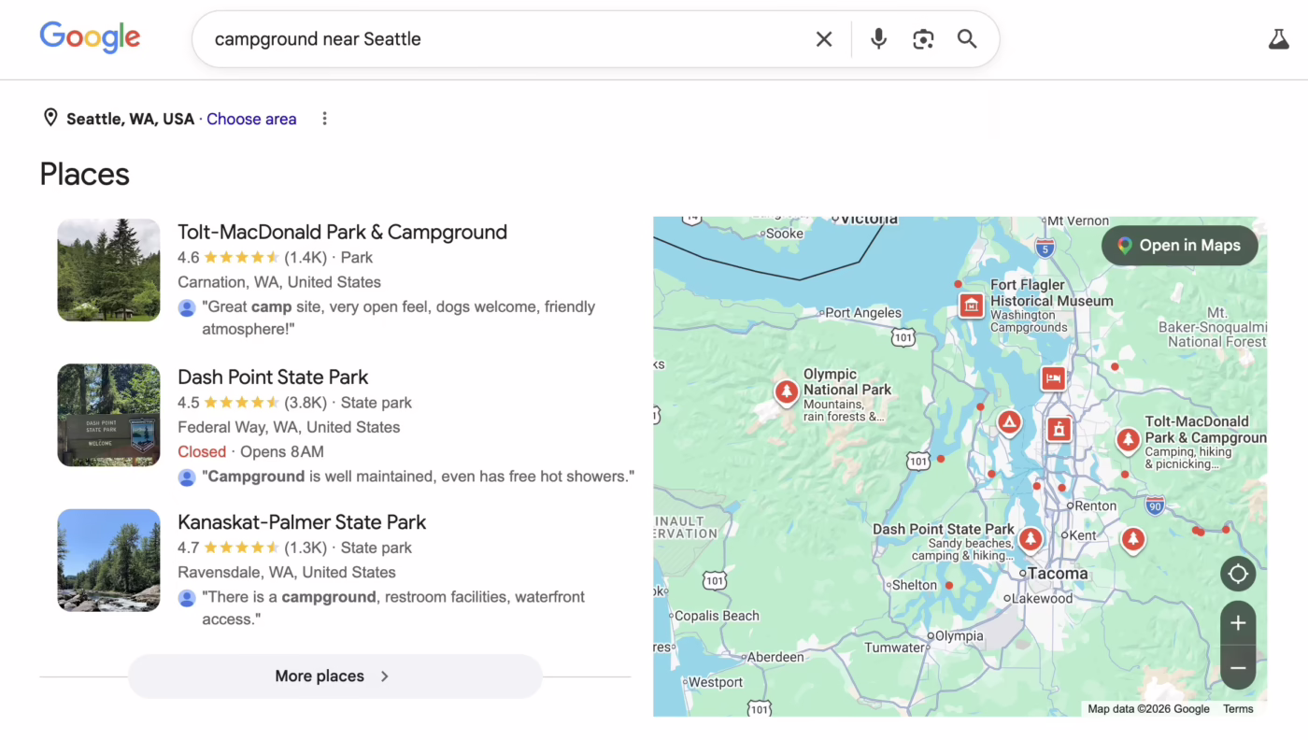The image size is (1308, 740).
Task: Zoom out on the map
Action: [x=1238, y=668]
